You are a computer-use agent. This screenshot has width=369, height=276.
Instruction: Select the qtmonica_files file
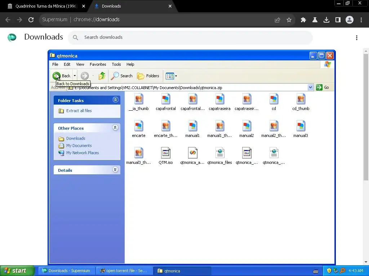(x=219, y=156)
